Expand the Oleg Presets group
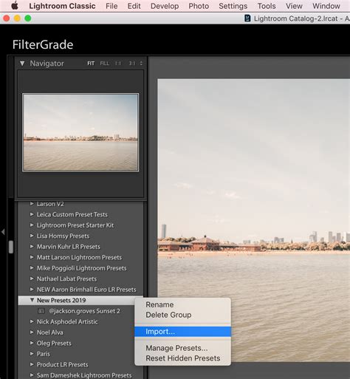The height and width of the screenshot is (379, 350). click(32, 343)
